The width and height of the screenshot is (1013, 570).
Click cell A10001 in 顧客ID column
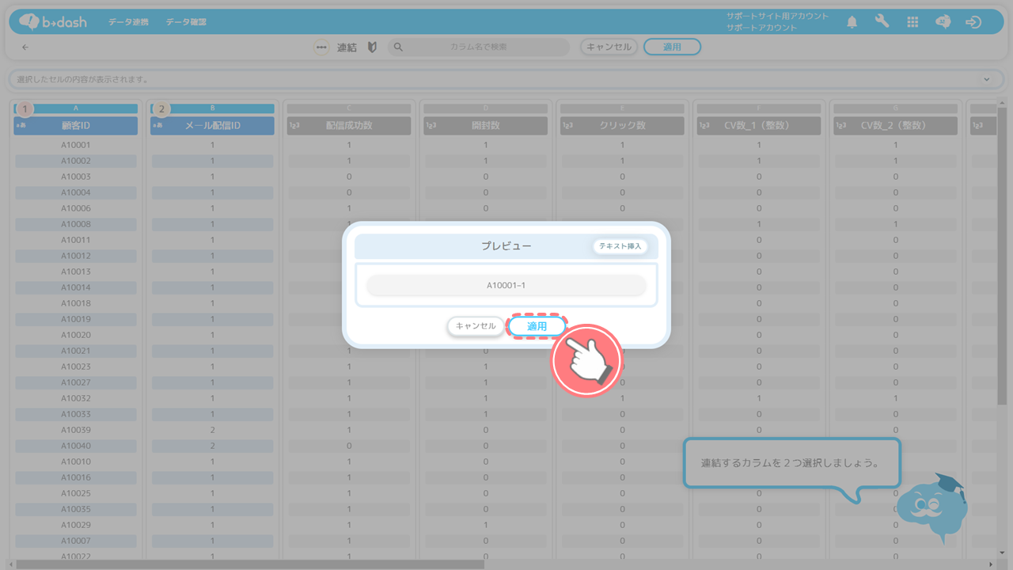(x=76, y=145)
